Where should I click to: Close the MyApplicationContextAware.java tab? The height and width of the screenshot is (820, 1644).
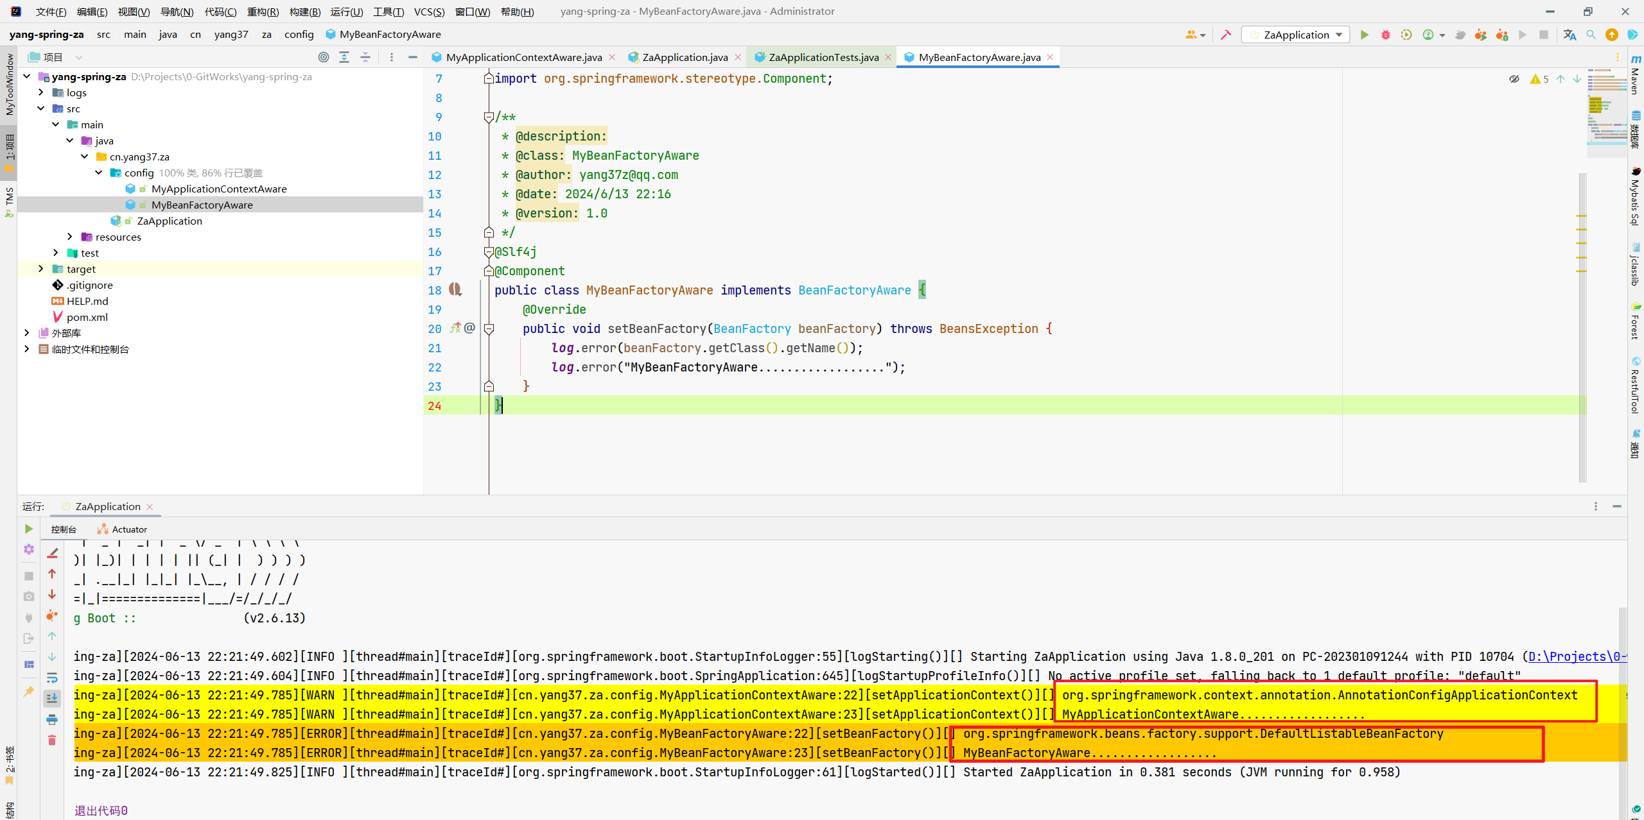pyautogui.click(x=612, y=57)
